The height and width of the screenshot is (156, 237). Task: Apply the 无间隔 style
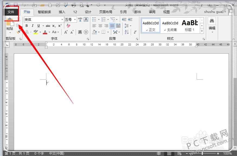[170, 26]
